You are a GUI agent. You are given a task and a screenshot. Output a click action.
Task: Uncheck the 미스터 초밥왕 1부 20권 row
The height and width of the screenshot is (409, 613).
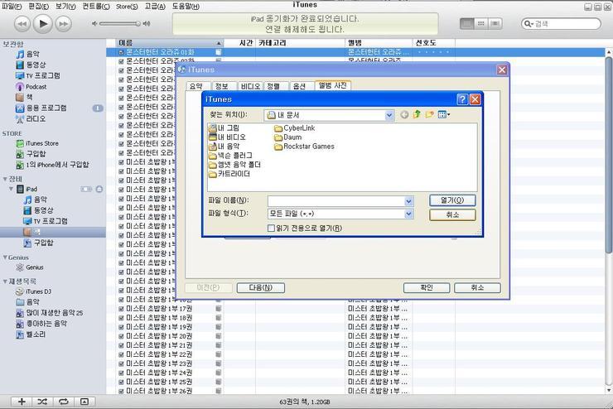tap(121, 336)
